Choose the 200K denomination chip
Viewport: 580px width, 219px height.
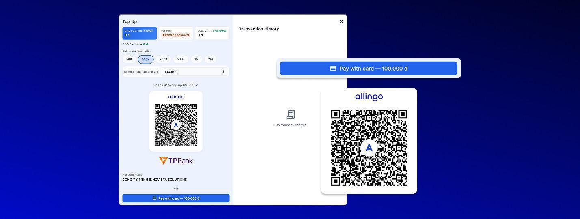[163, 59]
